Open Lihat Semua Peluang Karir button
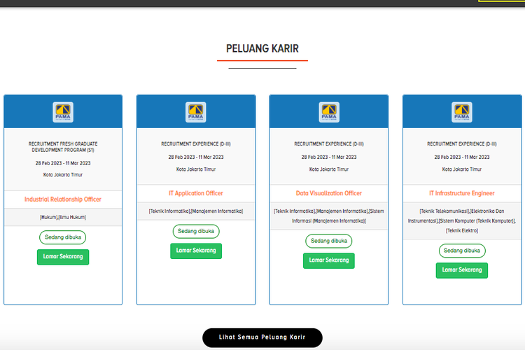The height and width of the screenshot is (350, 525). click(262, 338)
